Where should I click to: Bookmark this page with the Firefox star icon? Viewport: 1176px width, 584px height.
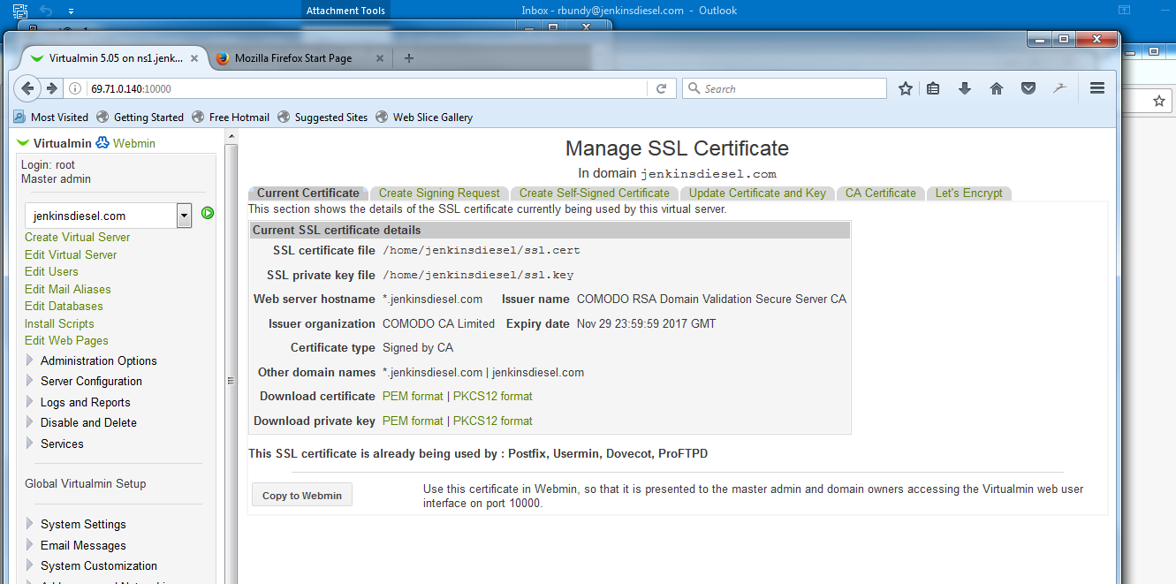(906, 88)
